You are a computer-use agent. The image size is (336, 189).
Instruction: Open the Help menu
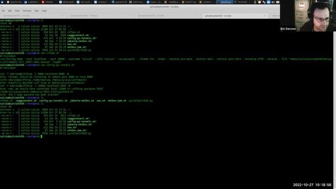click(x=44, y=10)
